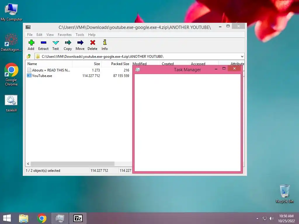Click the 114 227 712 size value
The height and width of the screenshot is (224, 299).
click(91, 76)
